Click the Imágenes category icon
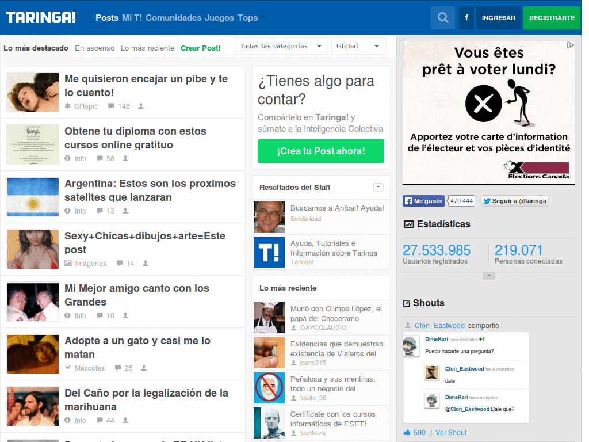Viewport: 589px width, 442px height. pyautogui.click(x=68, y=262)
